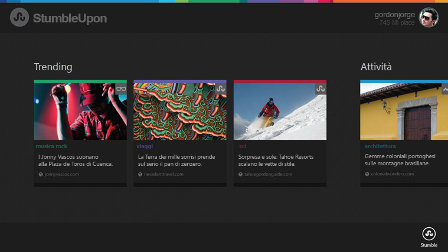Open the nevadamtravel.com source link
This screenshot has height=252, width=448.
(x=163, y=174)
